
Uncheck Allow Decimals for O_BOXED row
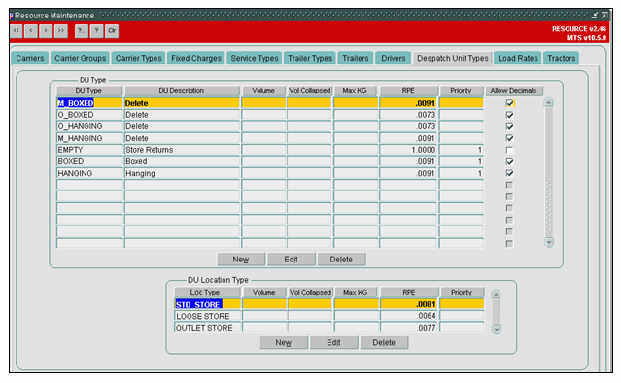coord(509,115)
